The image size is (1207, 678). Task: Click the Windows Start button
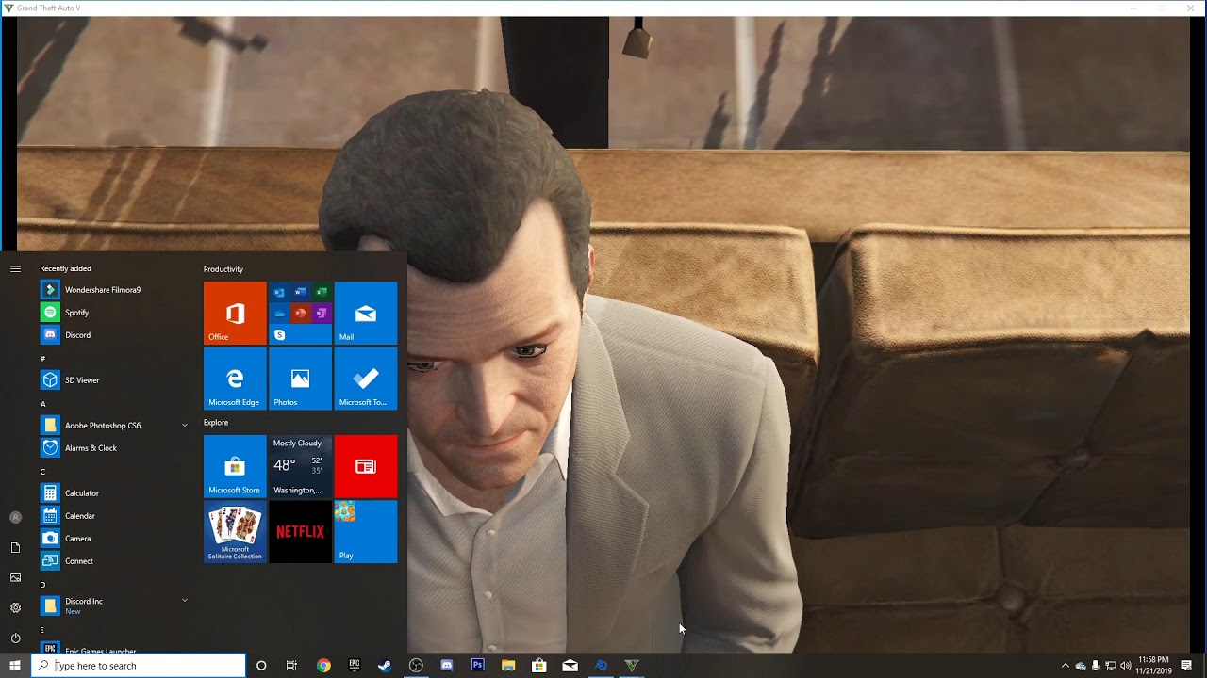click(x=15, y=666)
